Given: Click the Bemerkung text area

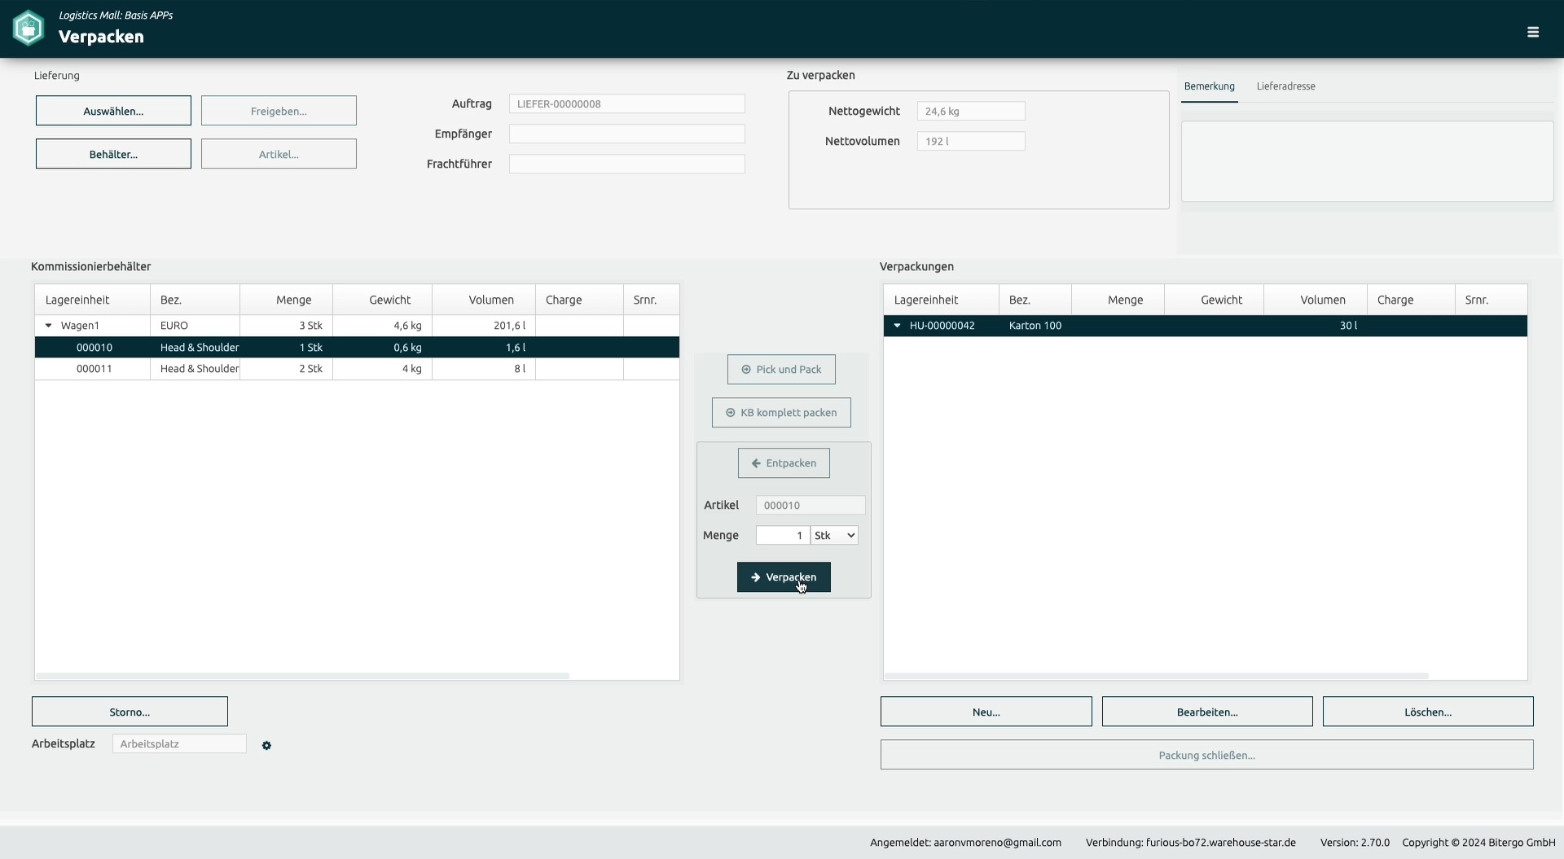Looking at the screenshot, I should coord(1367,161).
